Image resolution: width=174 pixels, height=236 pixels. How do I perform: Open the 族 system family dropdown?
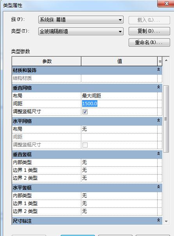click(81, 20)
